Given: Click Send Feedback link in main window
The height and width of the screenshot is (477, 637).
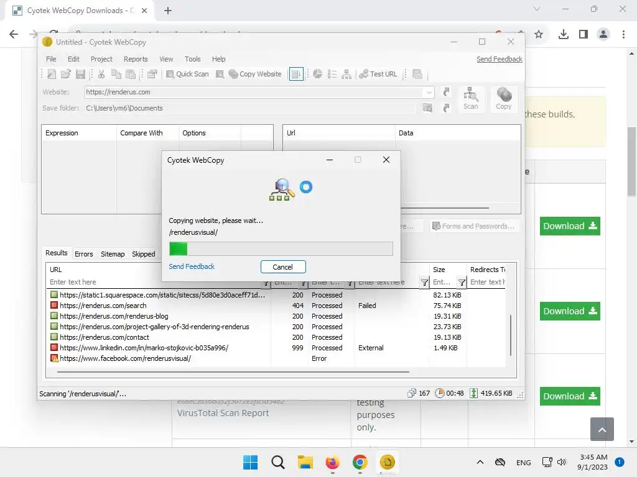Looking at the screenshot, I should click(500, 59).
